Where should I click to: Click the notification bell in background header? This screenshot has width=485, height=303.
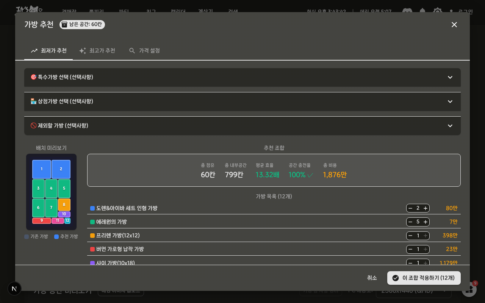422,11
